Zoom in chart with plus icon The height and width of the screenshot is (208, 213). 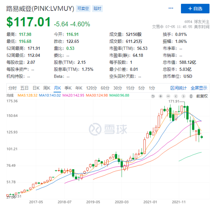click(x=161, y=96)
